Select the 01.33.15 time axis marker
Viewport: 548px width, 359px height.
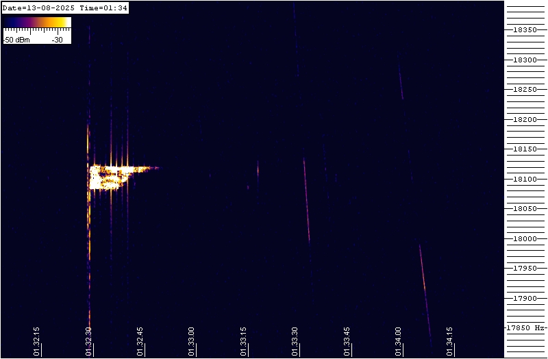[x=243, y=341]
